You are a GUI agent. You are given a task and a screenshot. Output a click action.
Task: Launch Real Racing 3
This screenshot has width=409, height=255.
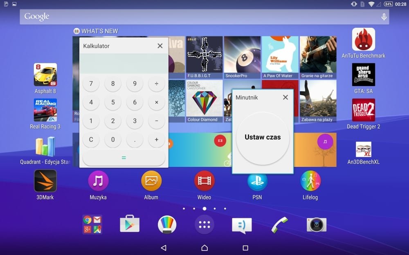tap(45, 110)
